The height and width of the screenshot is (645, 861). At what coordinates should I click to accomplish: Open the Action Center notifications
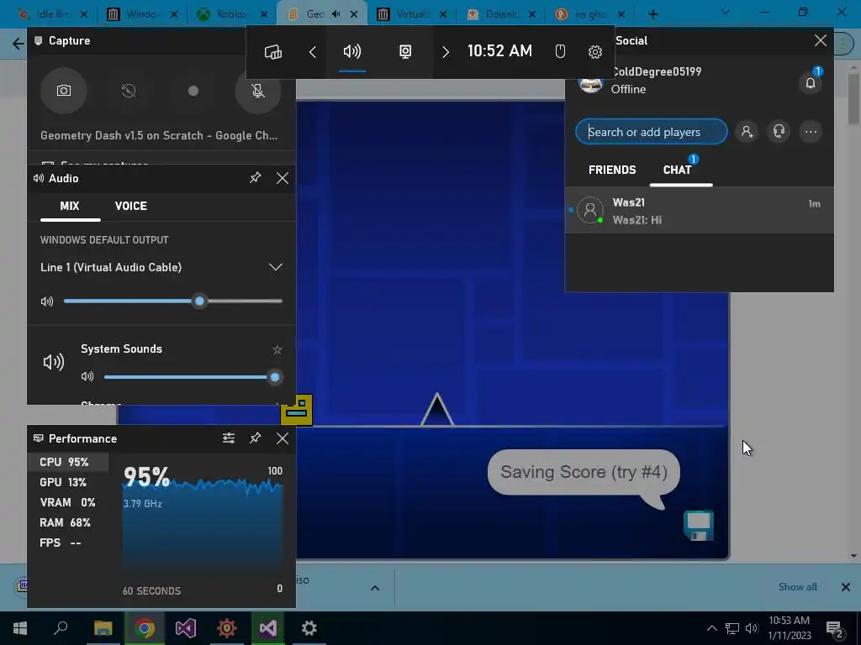click(x=835, y=629)
